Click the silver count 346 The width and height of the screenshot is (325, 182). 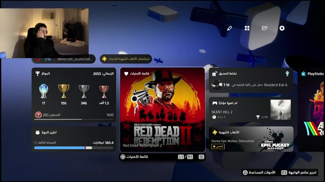pos(84,103)
